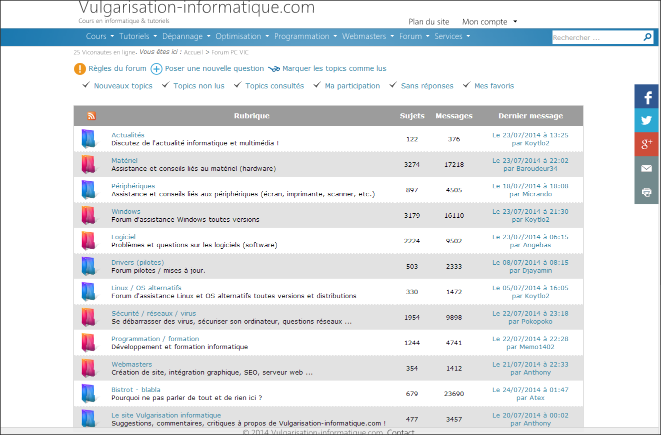The image size is (661, 435).
Task: Toggle the Ma participation filter
Action: pos(352,86)
